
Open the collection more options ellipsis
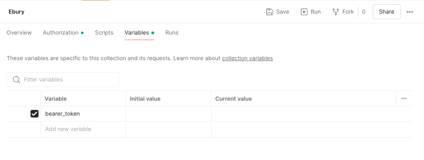410,12
